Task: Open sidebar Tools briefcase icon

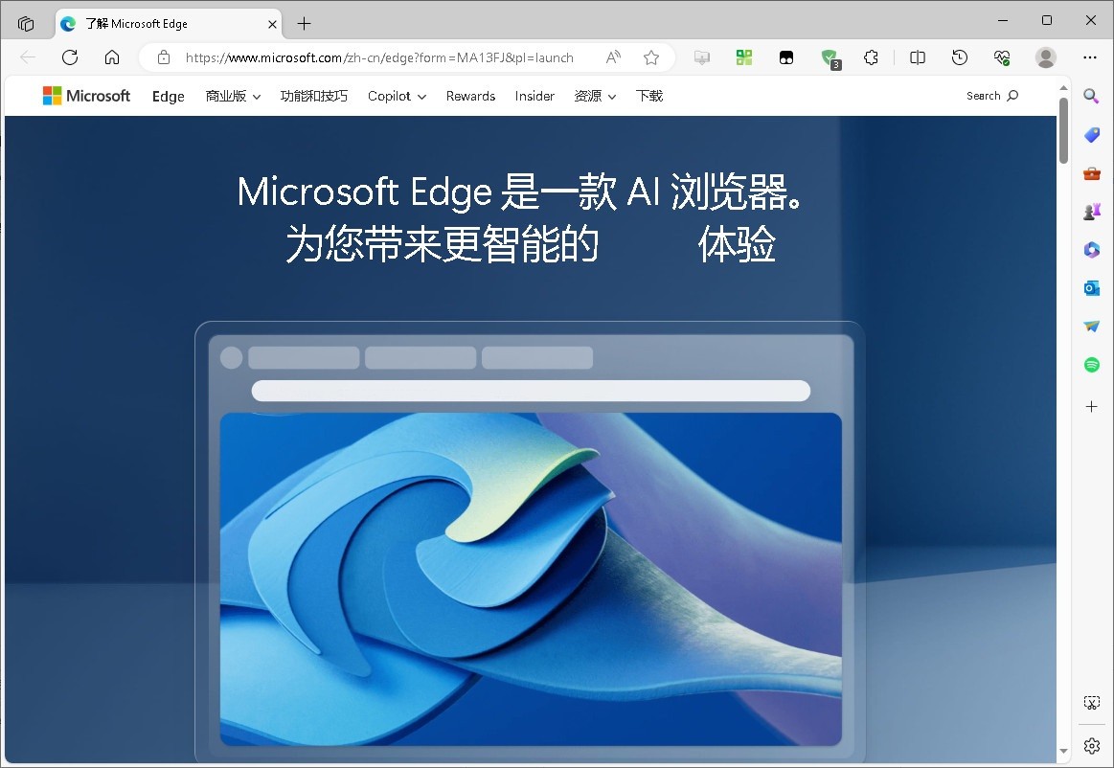Action: (1091, 173)
